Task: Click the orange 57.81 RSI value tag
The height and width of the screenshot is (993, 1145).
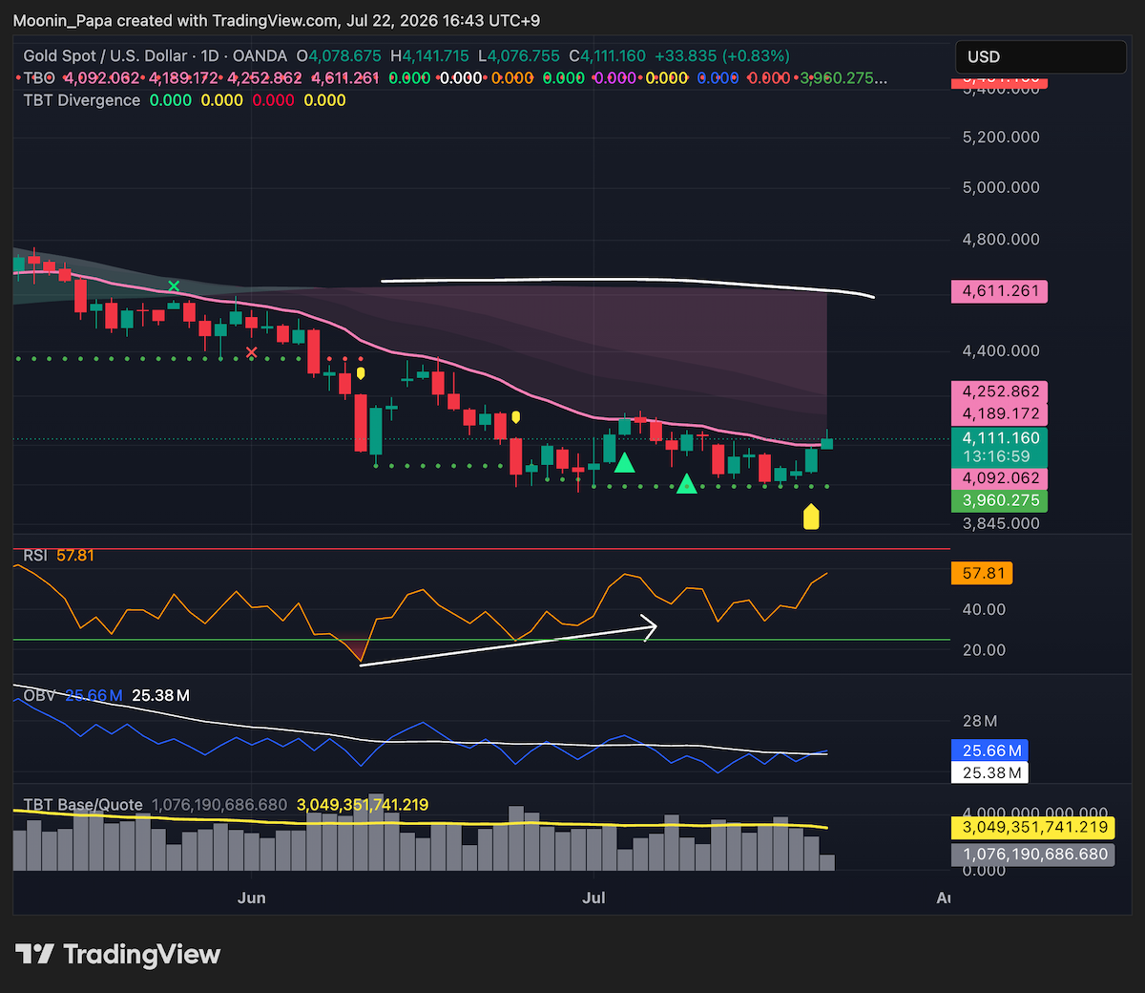Action: pos(982,574)
